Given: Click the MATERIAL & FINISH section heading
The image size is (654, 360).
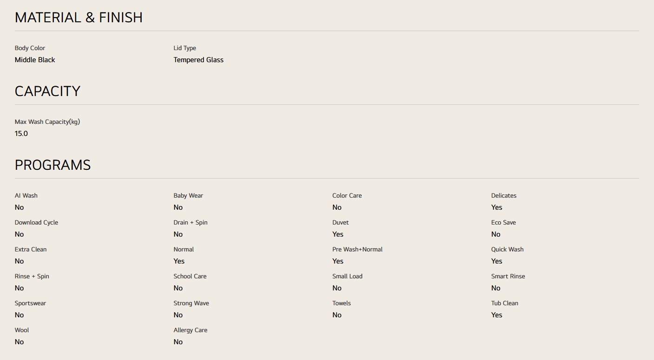Looking at the screenshot, I should [78, 18].
